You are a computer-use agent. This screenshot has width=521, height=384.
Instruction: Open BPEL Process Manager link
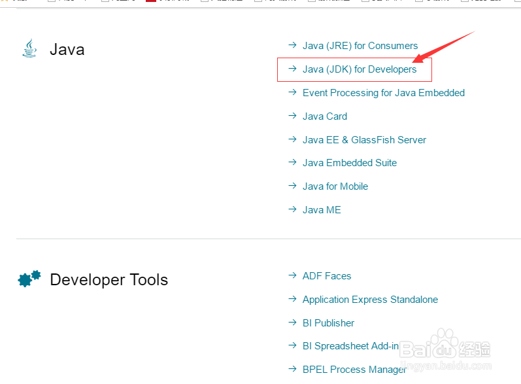354,370
